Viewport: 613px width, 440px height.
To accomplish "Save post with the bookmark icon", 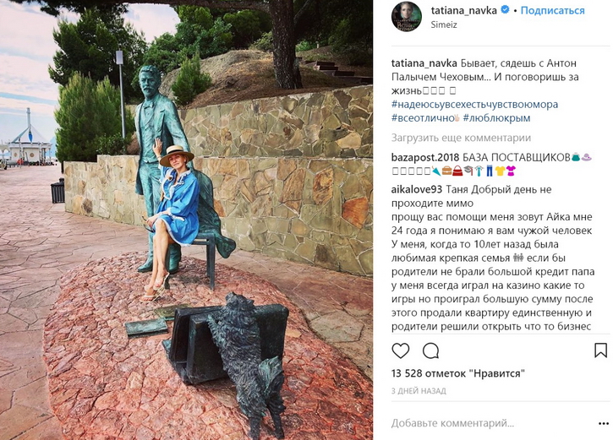I will tap(600, 350).
